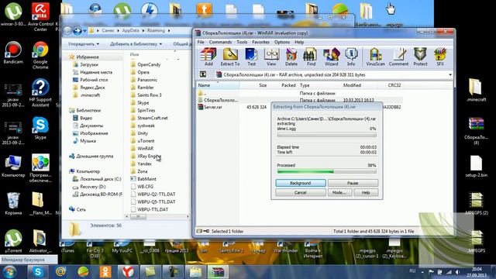Image resolution: width=496 pixels, height=279 pixels.
Task: Open Google Chrome desktop icon
Action: pyautogui.click(x=40, y=55)
